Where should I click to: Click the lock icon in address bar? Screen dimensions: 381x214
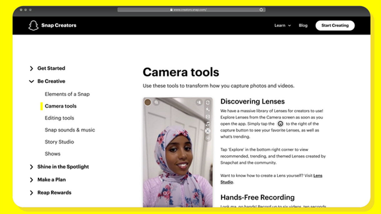coord(171,10)
